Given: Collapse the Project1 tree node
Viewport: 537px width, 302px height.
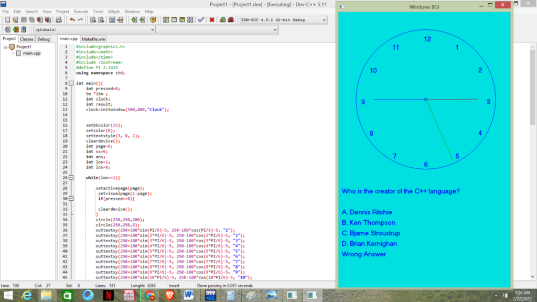Looking at the screenshot, I should tap(5, 47).
